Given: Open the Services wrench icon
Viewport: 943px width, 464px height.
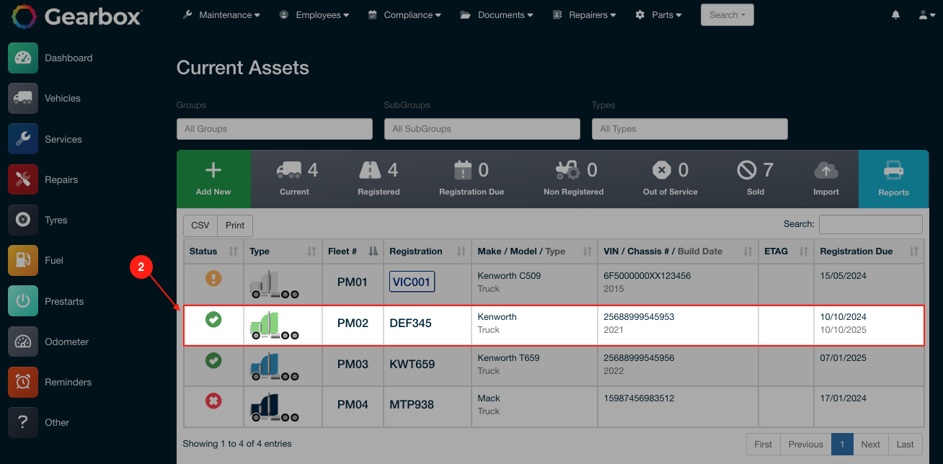Looking at the screenshot, I should pos(23,139).
